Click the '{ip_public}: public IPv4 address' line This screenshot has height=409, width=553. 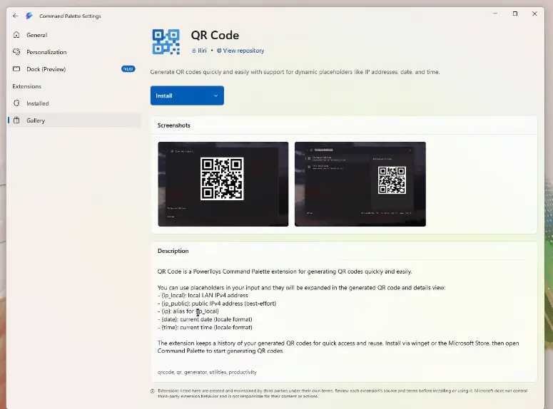tap(217, 304)
